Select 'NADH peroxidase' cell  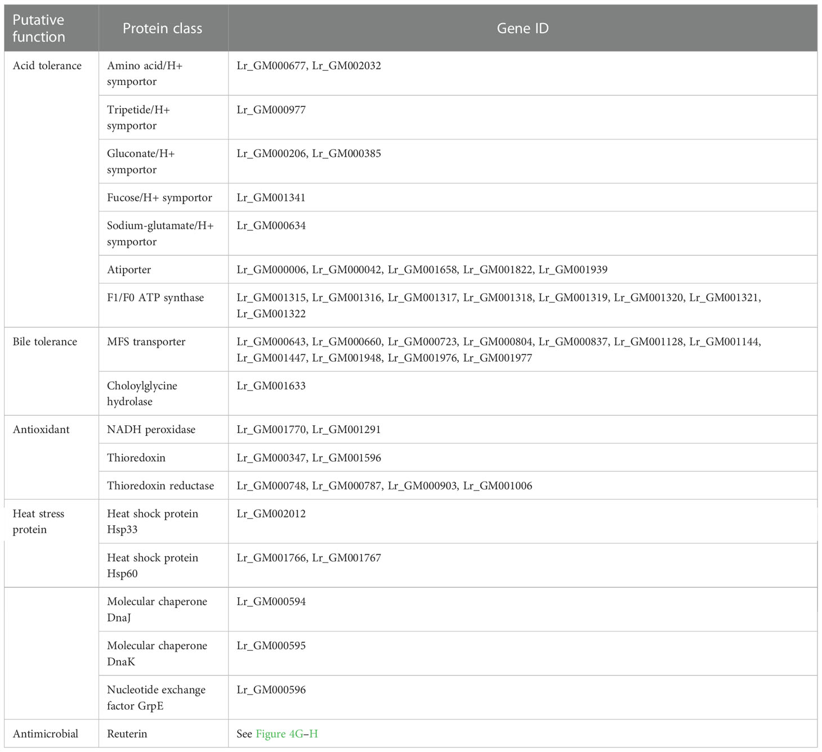[163, 430]
